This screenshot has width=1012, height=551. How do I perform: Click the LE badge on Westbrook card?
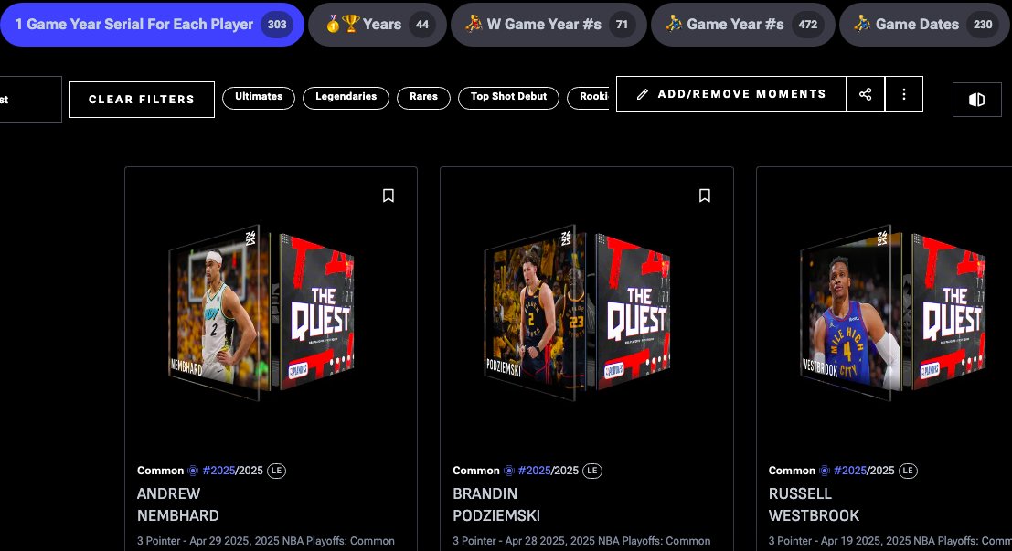908,471
